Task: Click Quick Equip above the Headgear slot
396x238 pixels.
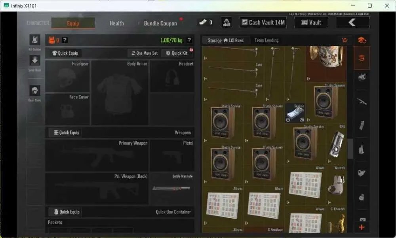Action: coord(65,53)
